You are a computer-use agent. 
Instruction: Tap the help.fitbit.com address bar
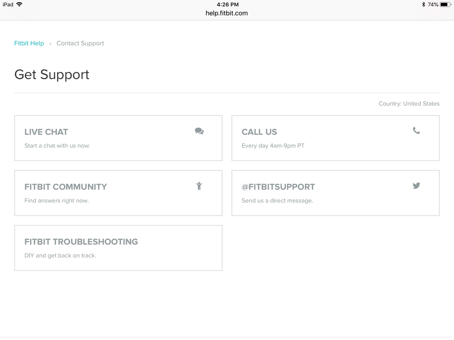pyautogui.click(x=227, y=13)
